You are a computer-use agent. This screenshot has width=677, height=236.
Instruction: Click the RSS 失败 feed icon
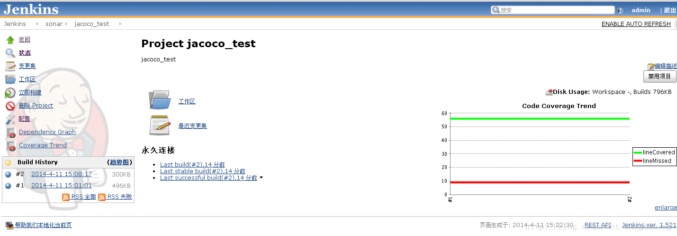102,197
